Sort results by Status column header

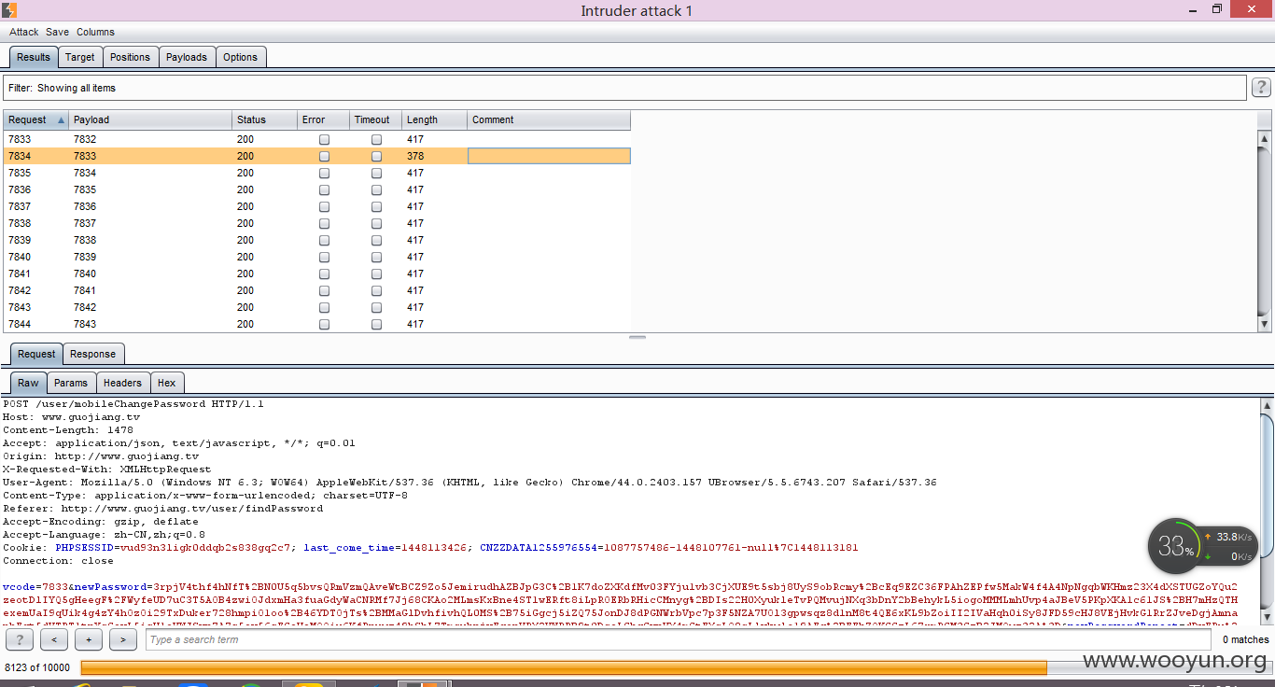[x=264, y=119]
